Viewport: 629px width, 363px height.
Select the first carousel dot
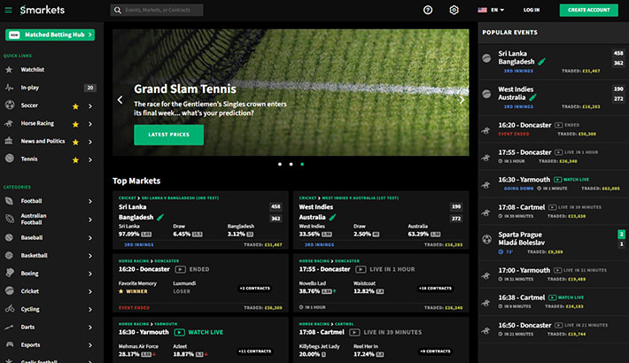pyautogui.click(x=280, y=164)
